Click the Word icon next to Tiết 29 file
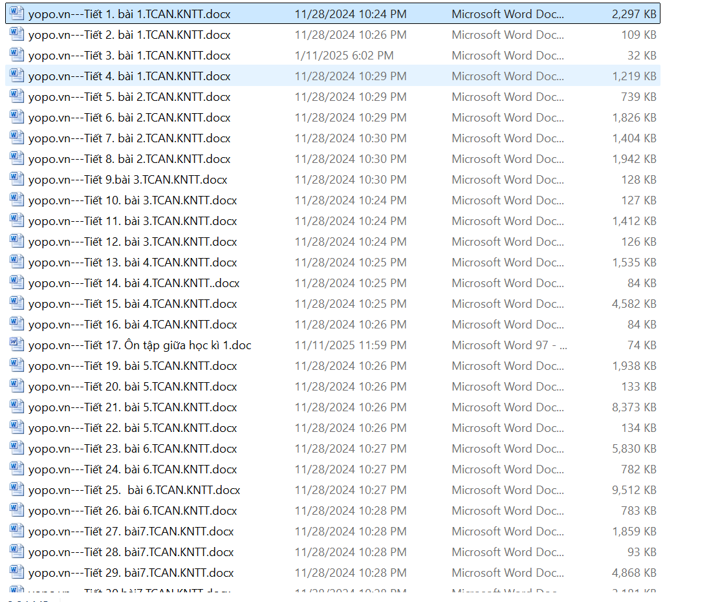Screen dimensions: 720x602 17,572
